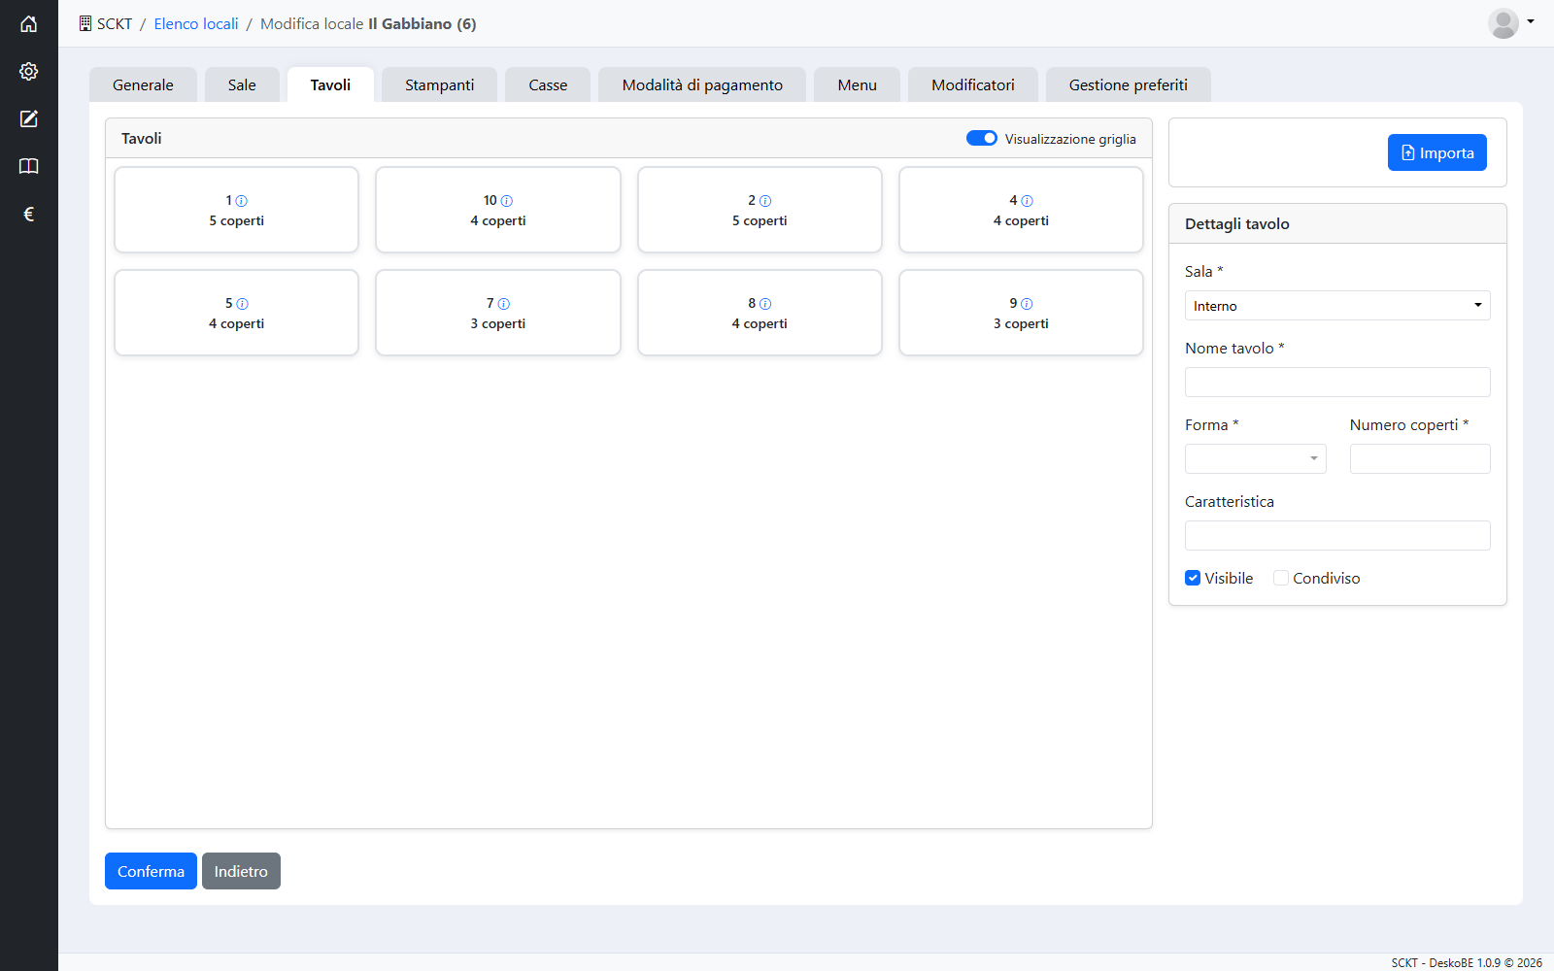1554x971 pixels.
Task: Switch to the Sale tab
Action: pos(242,84)
